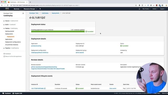The width and height of the screenshot is (168, 95).
Task: Click the browser address bar URL
Action: 46,5
